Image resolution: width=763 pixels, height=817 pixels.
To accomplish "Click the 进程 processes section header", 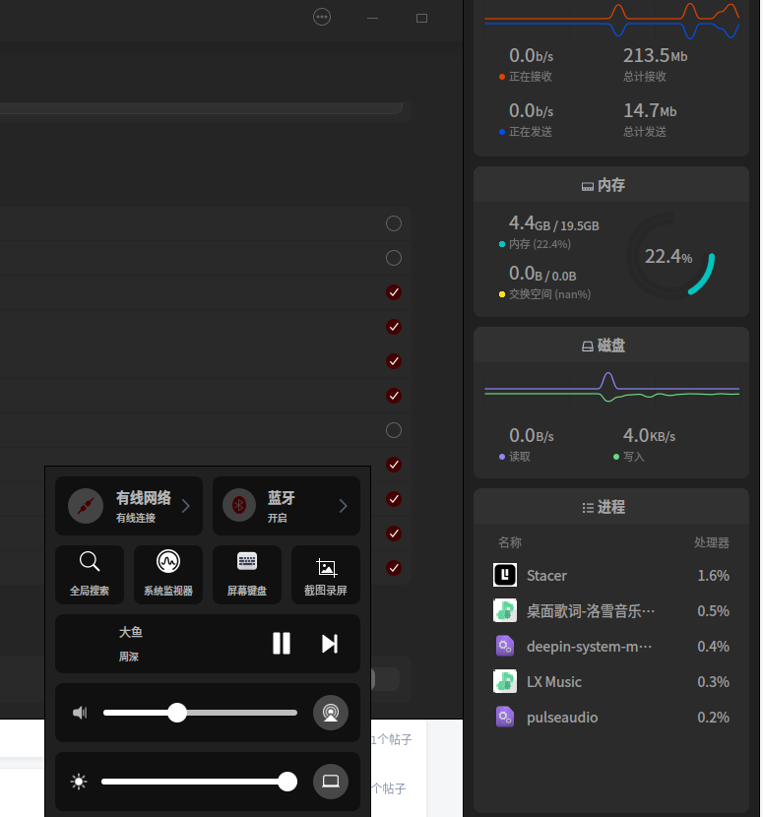I will pos(610,507).
